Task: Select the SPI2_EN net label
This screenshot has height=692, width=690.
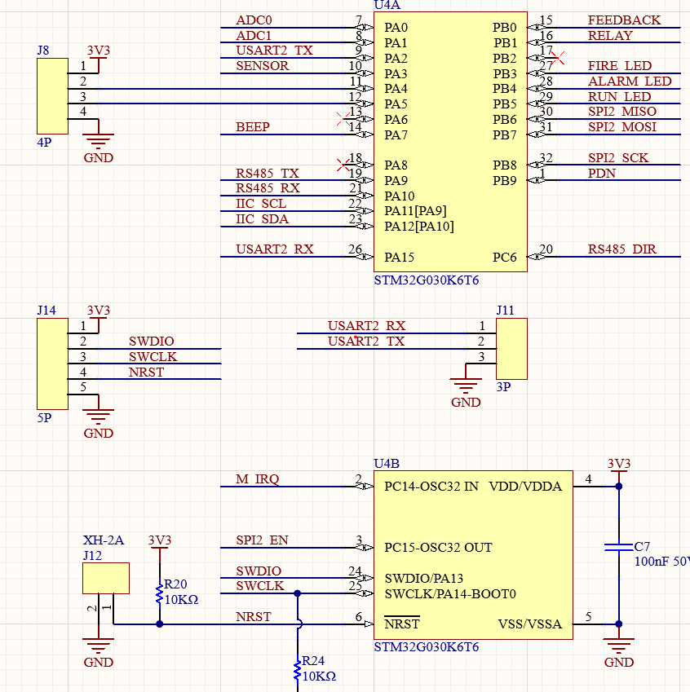Action: 262,540
